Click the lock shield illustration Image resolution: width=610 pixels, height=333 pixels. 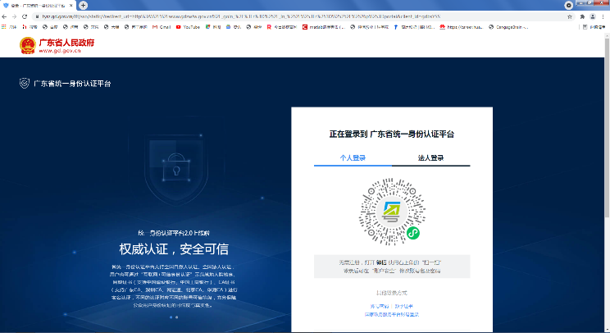tap(176, 169)
